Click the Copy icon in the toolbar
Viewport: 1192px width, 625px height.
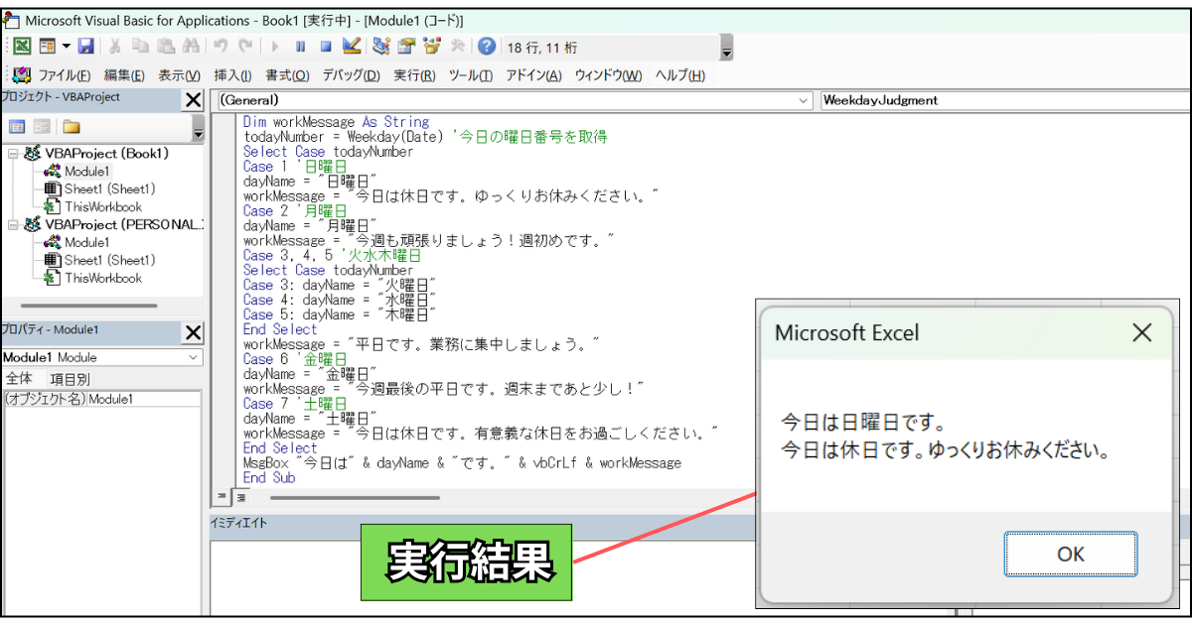pos(140,46)
